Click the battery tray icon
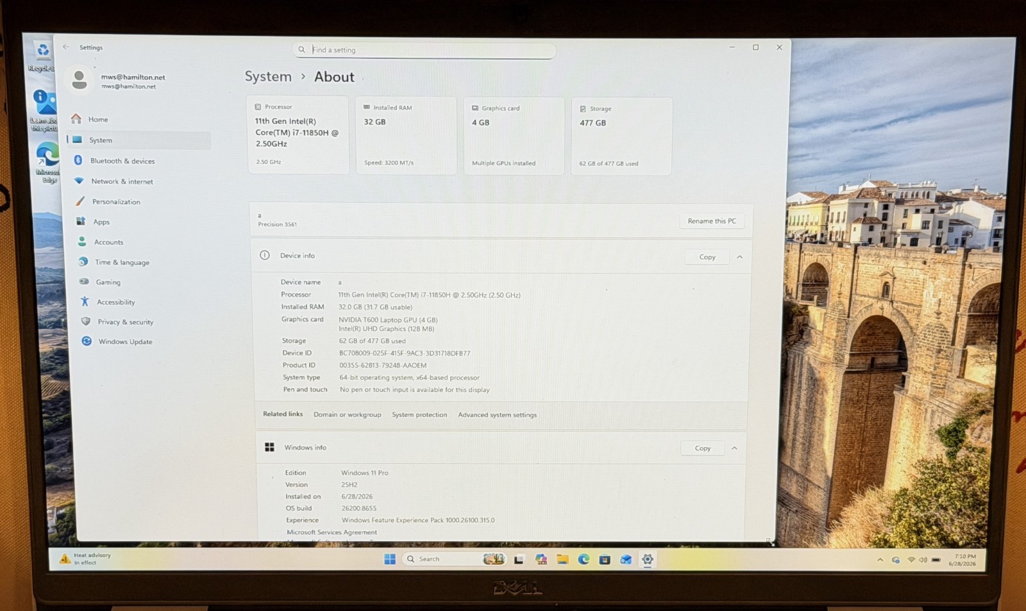 (936, 560)
